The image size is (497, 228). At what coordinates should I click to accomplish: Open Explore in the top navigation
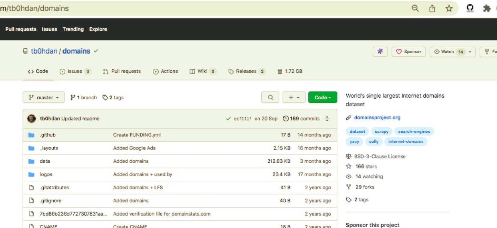click(x=98, y=29)
